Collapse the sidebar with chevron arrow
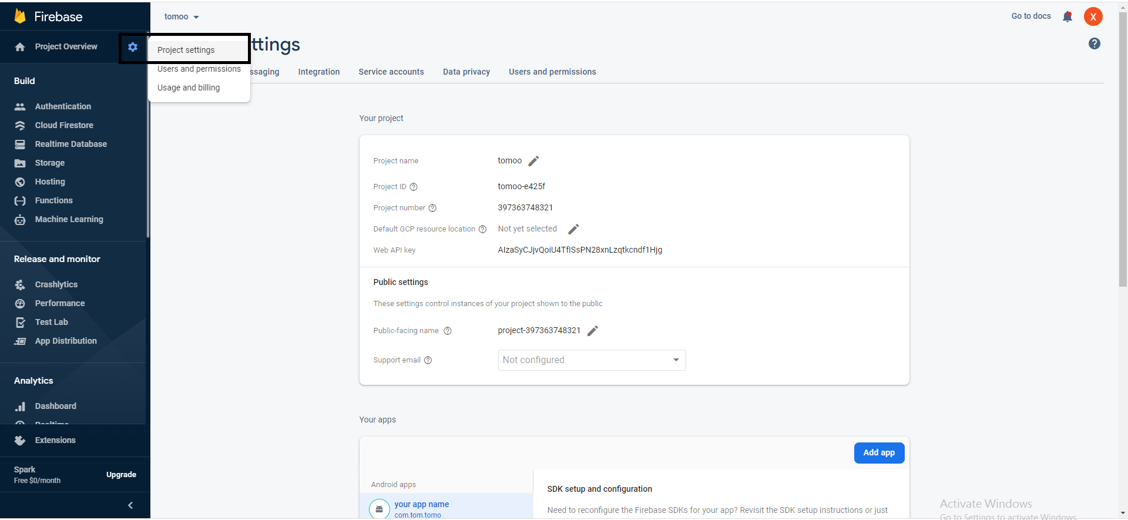Image resolution: width=1128 pixels, height=520 pixels. [130, 505]
